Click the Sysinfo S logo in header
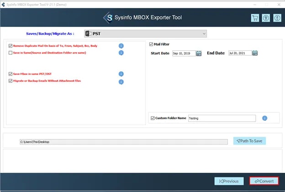The height and width of the screenshot is (192, 285). tap(108, 18)
